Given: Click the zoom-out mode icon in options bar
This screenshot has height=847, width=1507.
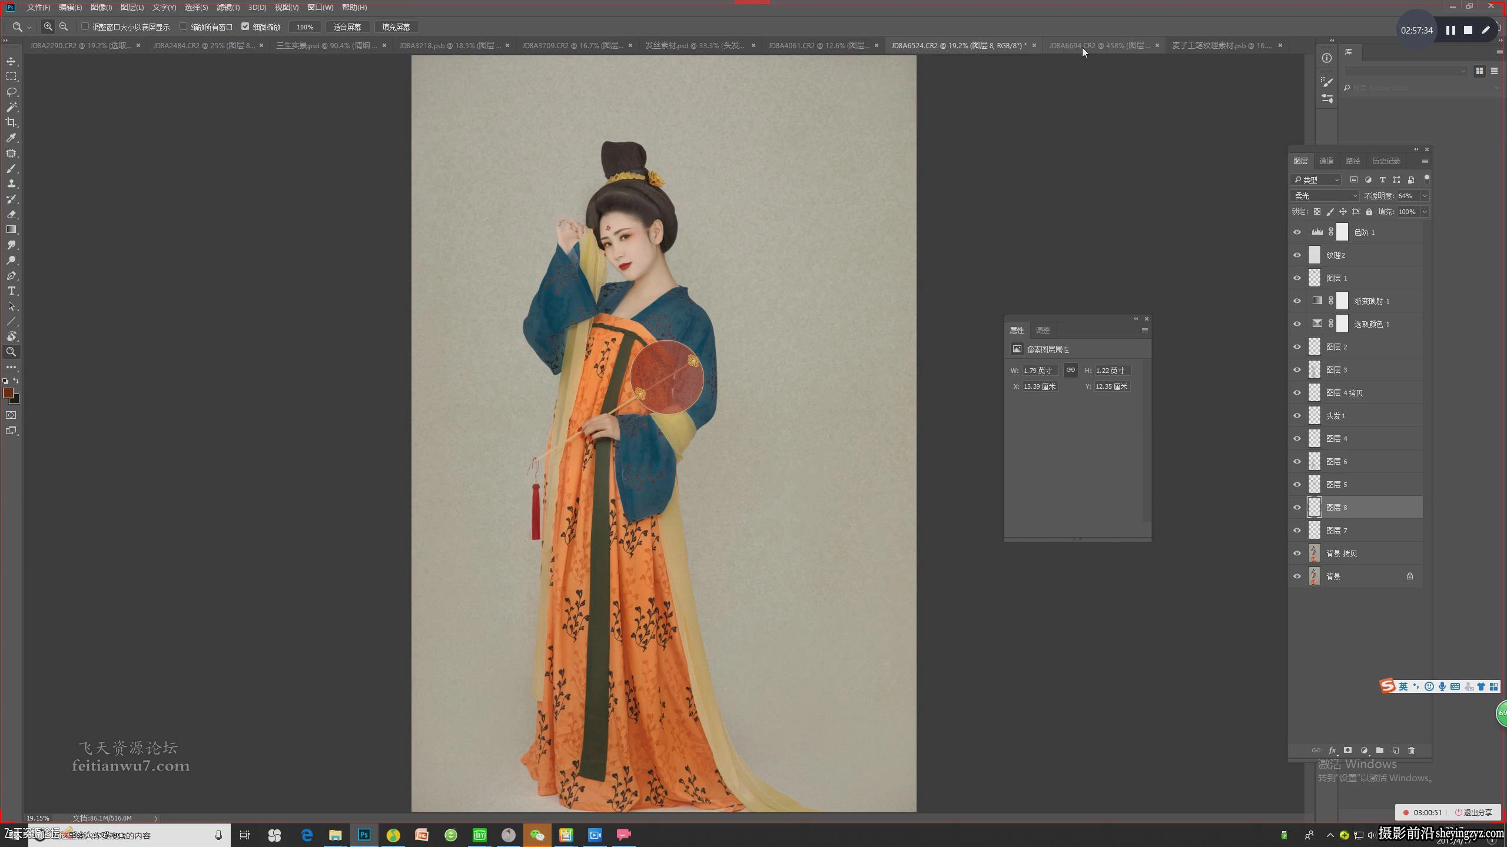Looking at the screenshot, I should click(64, 26).
